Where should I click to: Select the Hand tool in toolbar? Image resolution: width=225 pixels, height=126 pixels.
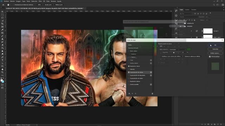click(2, 69)
